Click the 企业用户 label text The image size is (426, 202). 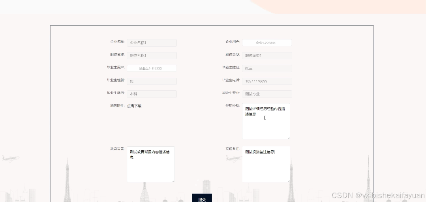(x=233, y=42)
